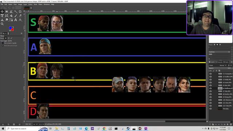This screenshot has height=131, width=233.
Task: Select the Clone stamp tool
Action: coord(2,20)
